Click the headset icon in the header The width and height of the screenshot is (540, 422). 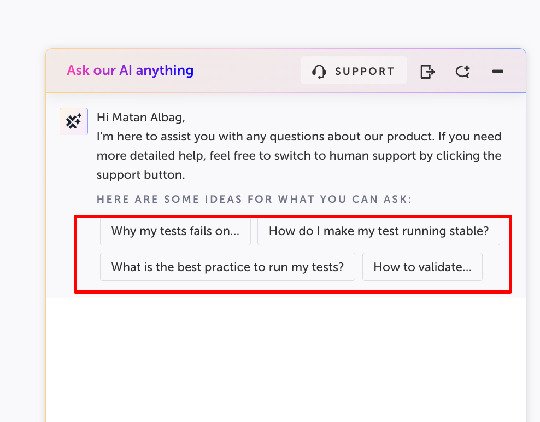click(x=319, y=71)
